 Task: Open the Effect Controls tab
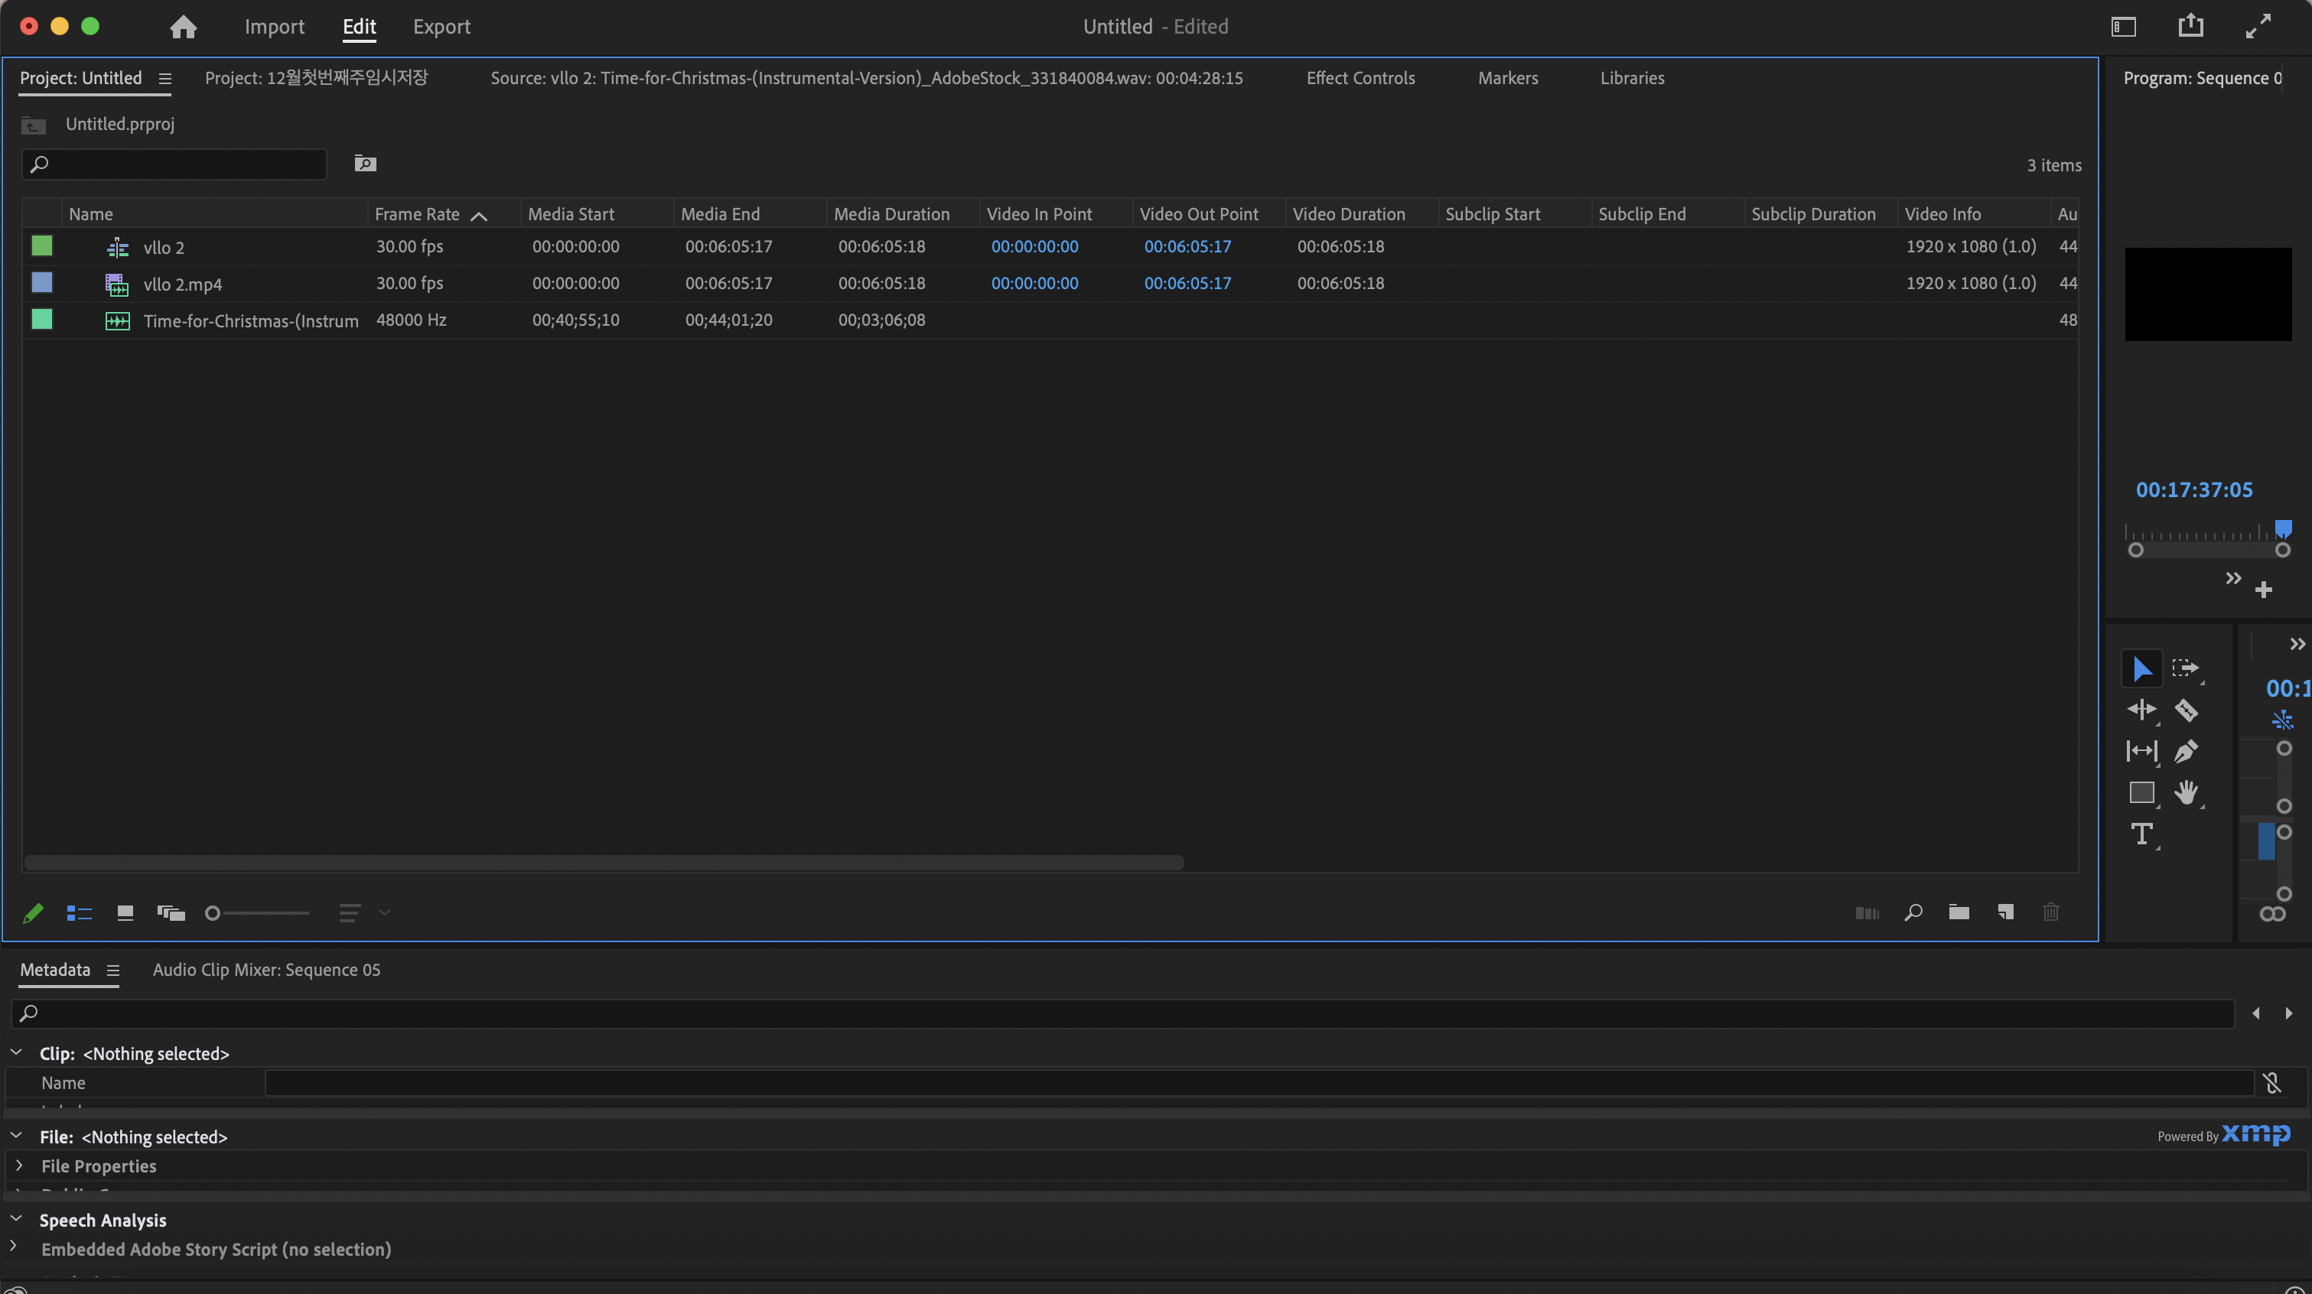coord(1360,78)
